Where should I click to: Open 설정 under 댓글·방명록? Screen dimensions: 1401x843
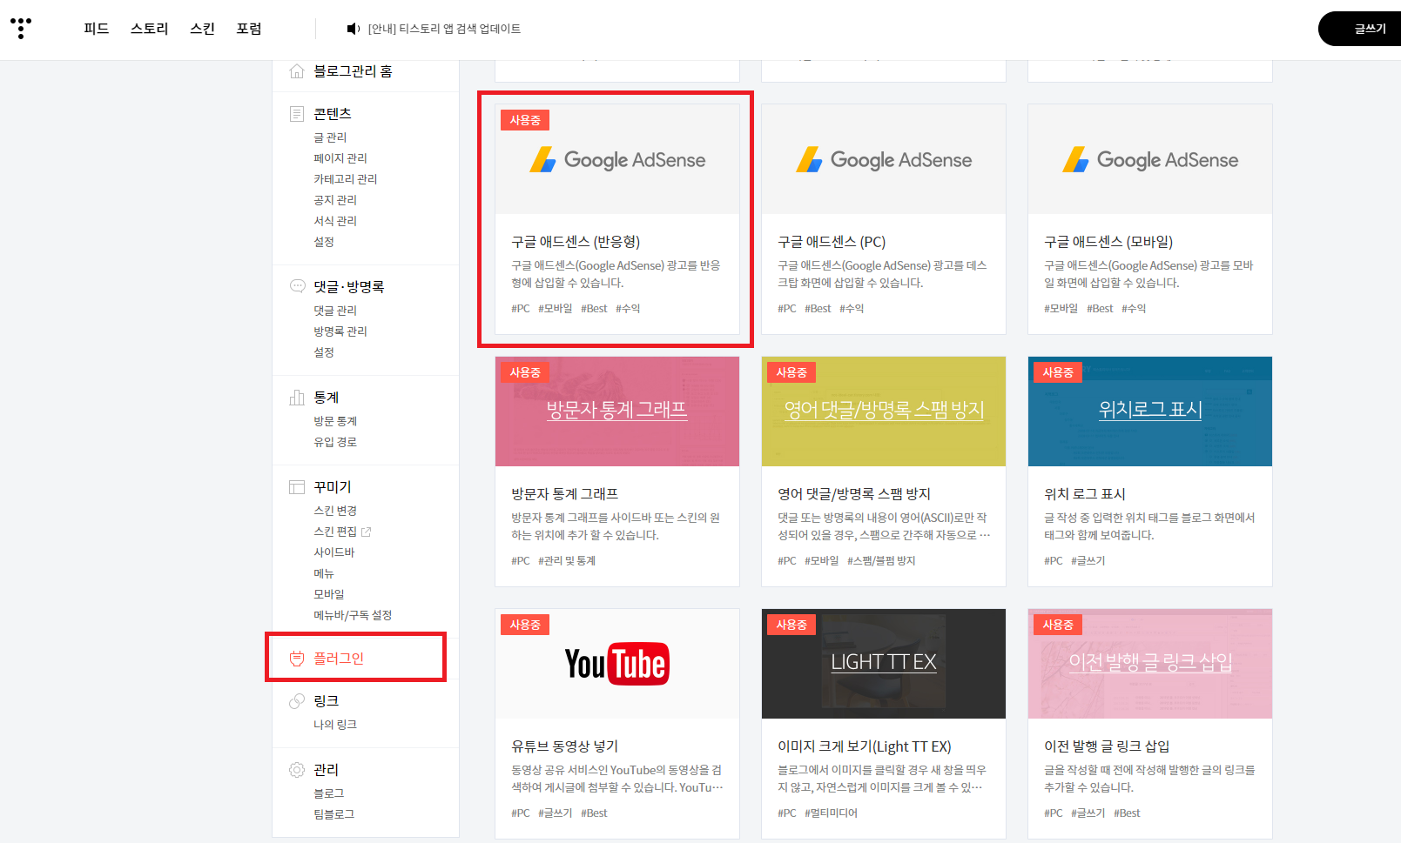[x=324, y=352]
